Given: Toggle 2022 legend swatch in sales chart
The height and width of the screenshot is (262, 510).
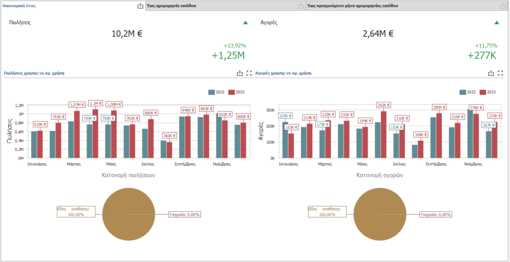Looking at the screenshot, I should (211, 92).
